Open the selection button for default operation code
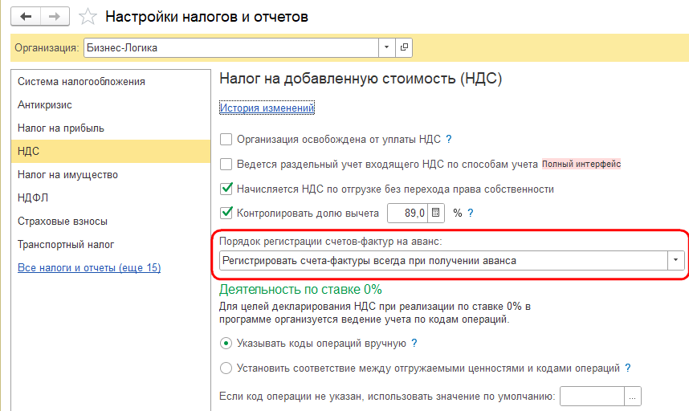 [632, 397]
